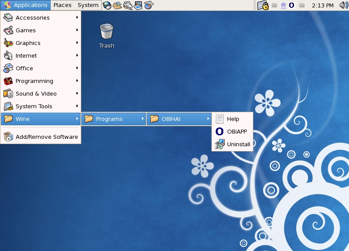Open Help from the OBIHAI submenu
349x251 pixels.
[x=232, y=119]
